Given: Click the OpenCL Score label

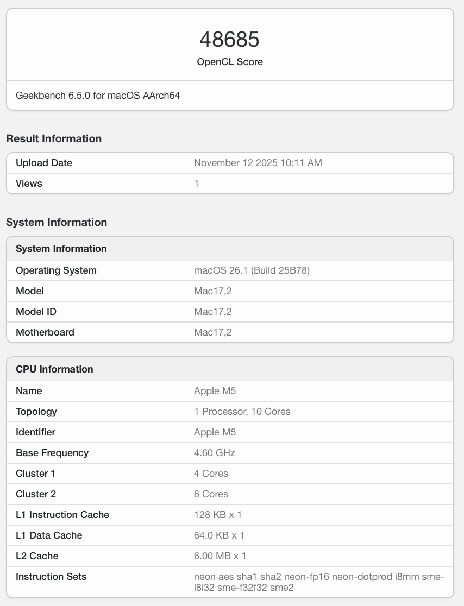Looking at the screenshot, I should 230,62.
